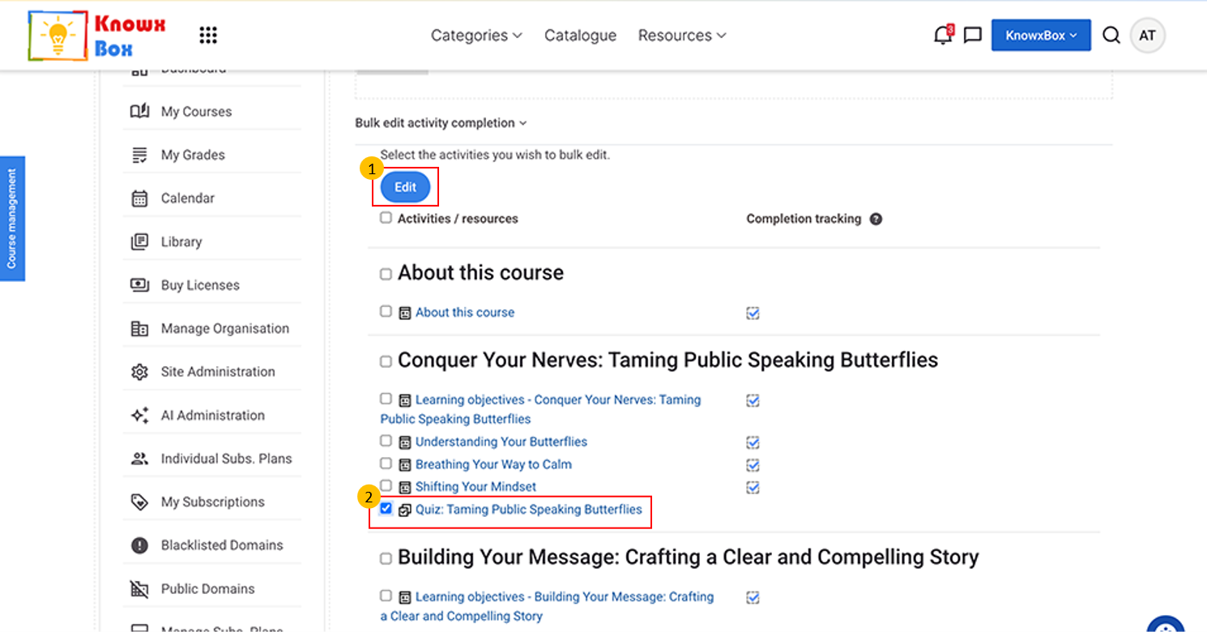Image resolution: width=1207 pixels, height=632 pixels.
Task: Open the About this course link
Action: coord(465,312)
